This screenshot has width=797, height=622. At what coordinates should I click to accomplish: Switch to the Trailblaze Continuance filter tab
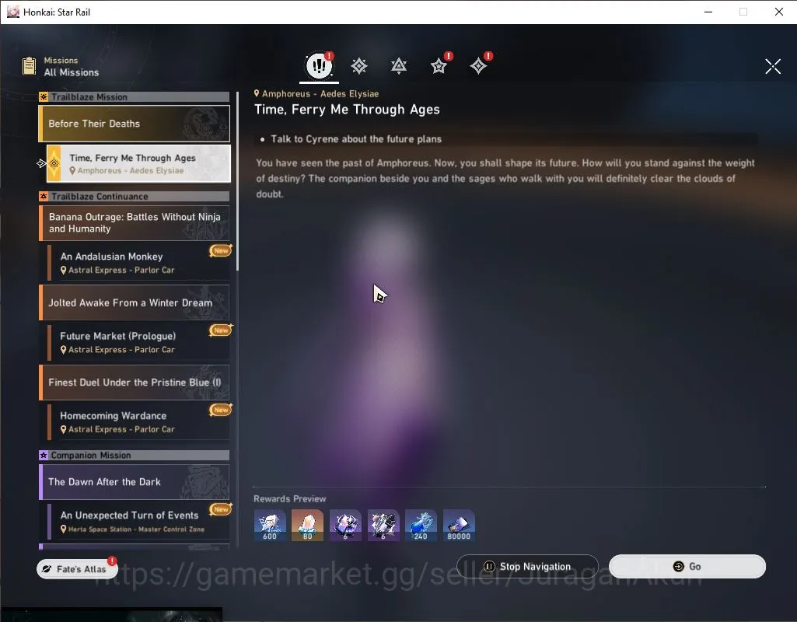[398, 66]
